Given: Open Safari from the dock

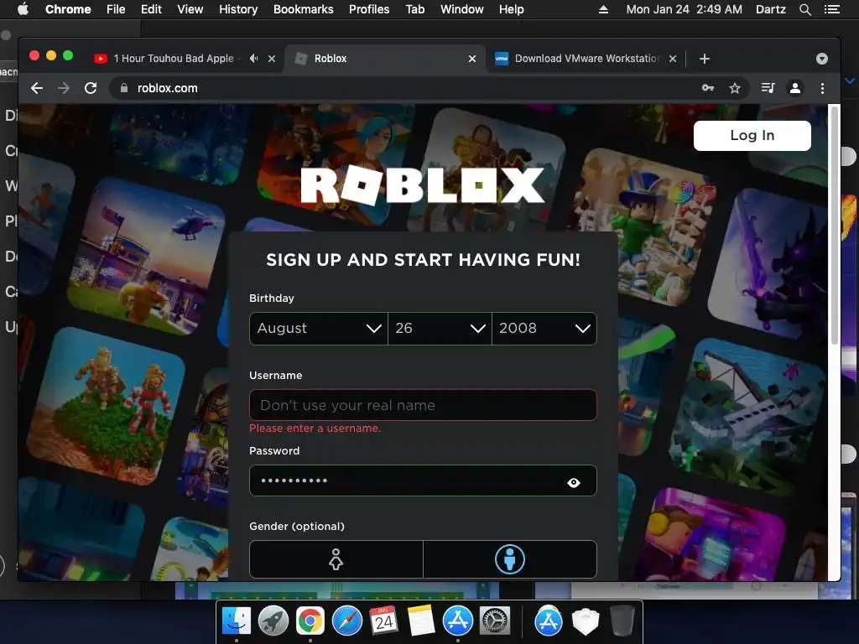Looking at the screenshot, I should (x=346, y=621).
